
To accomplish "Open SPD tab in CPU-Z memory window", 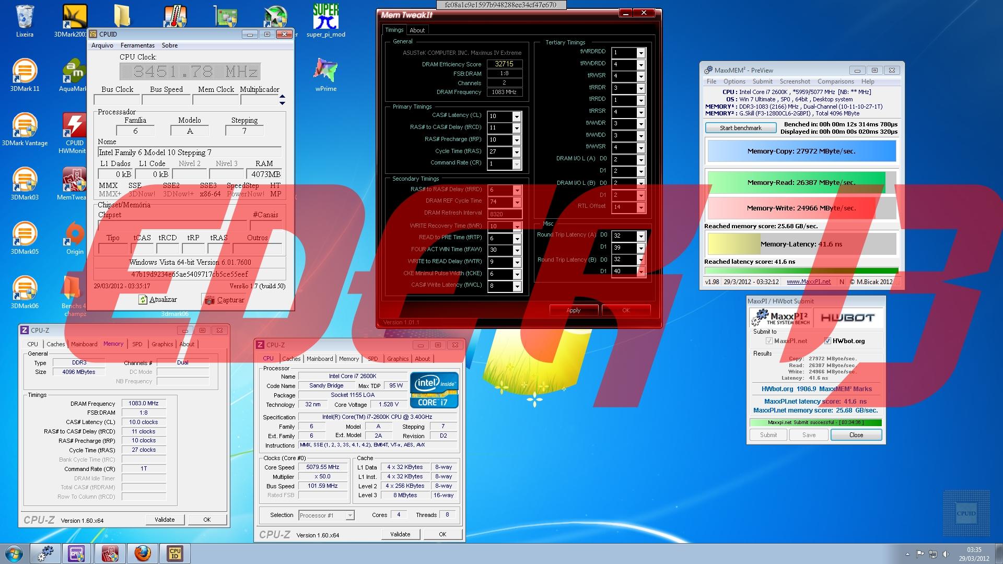I will (x=137, y=344).
